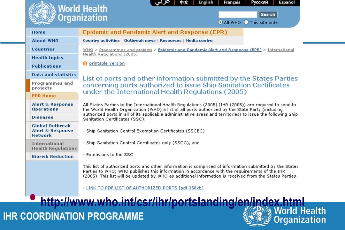This screenshot has width=345, height=230.
Task: Switch language to Español
Action: (x=287, y=3)
